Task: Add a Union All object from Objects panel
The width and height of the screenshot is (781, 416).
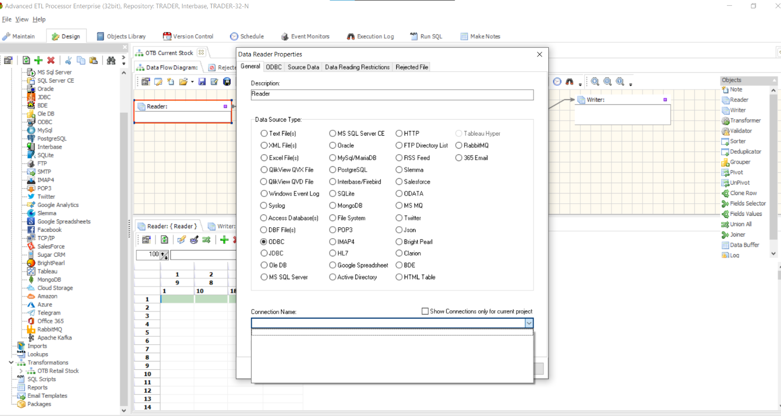Action: [737, 224]
